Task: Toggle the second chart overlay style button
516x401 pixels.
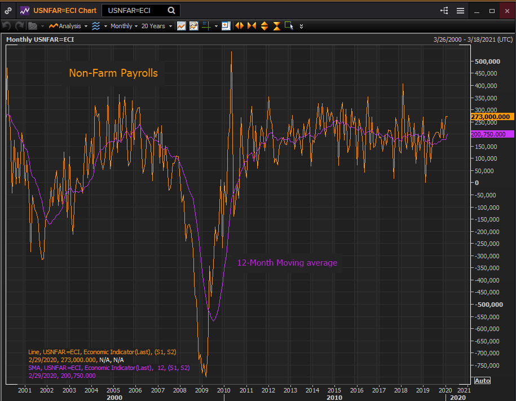Action: point(193,26)
